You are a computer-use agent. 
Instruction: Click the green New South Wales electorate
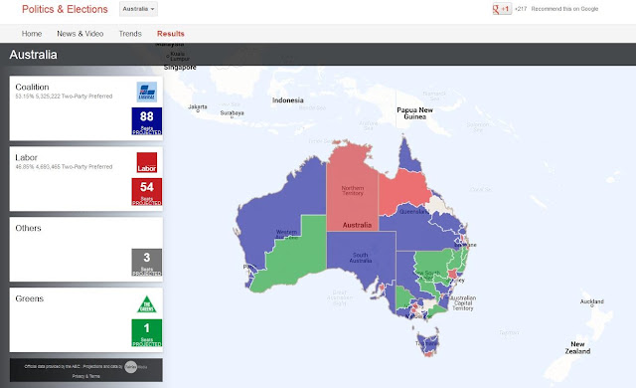(x=434, y=264)
